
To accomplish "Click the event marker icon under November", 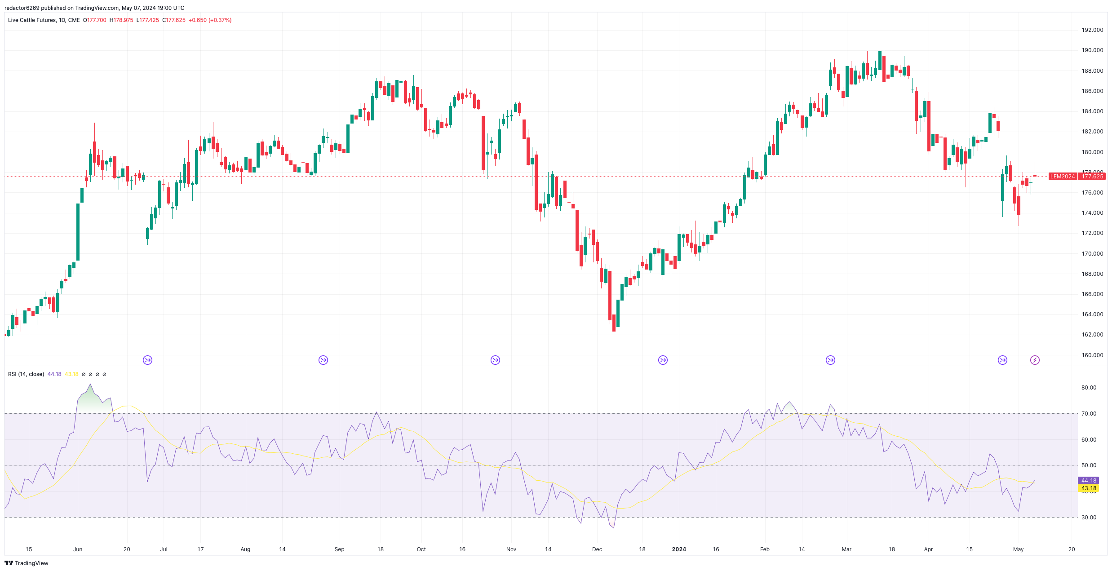I will pos(495,359).
